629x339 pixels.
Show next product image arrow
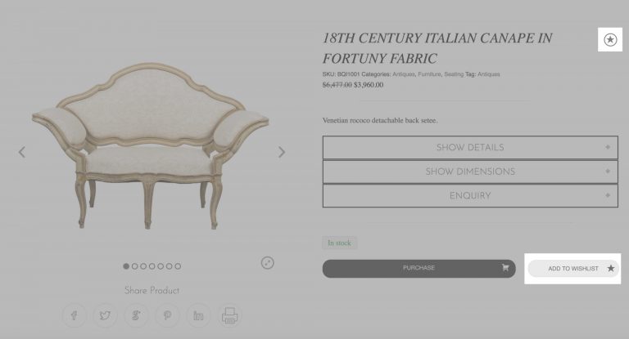coord(282,152)
